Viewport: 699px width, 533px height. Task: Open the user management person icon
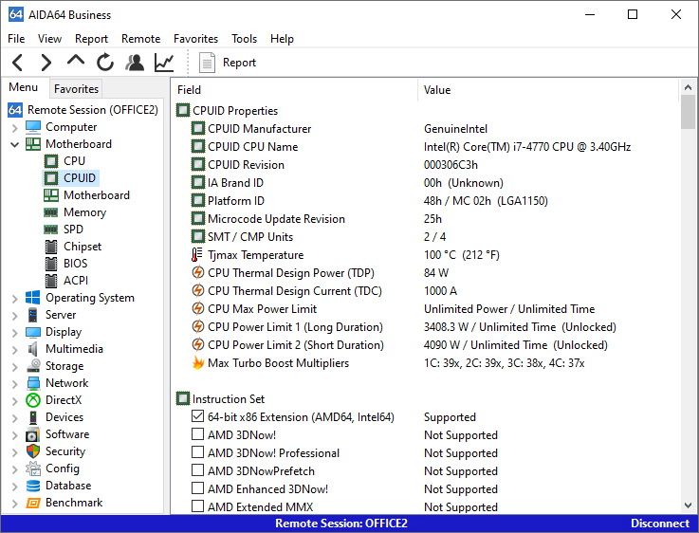(x=135, y=63)
